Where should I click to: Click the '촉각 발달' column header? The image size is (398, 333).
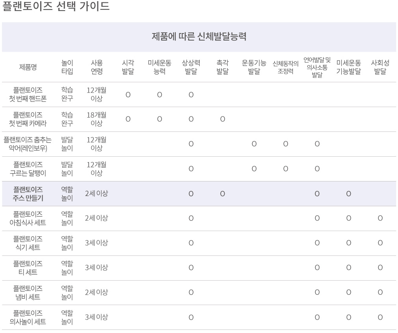222,67
